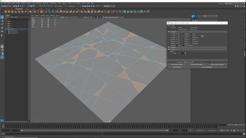
Task: Enable the Lamina topology checkbox
Action: [177, 45]
